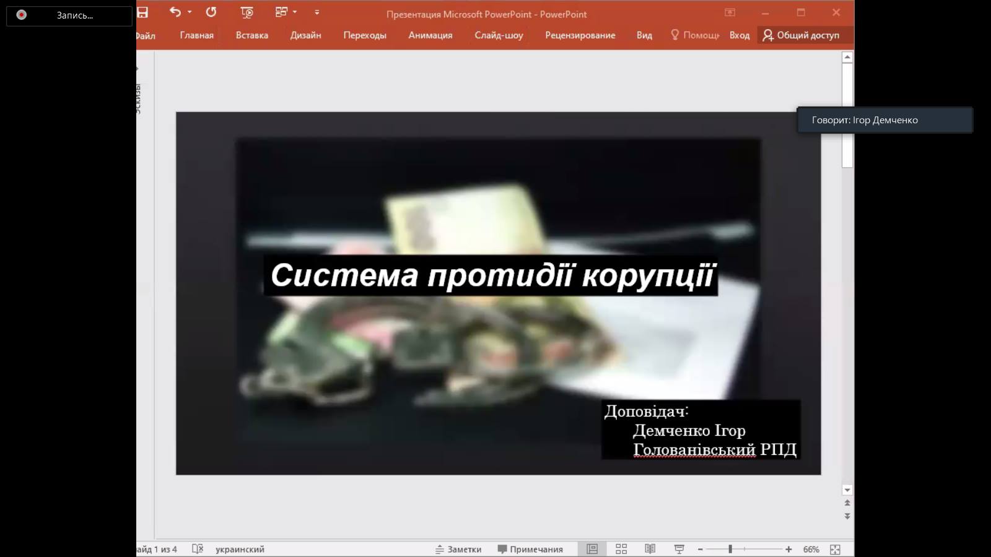This screenshot has height=557, width=991.
Task: Click the zoom slider handle
Action: coord(730,549)
